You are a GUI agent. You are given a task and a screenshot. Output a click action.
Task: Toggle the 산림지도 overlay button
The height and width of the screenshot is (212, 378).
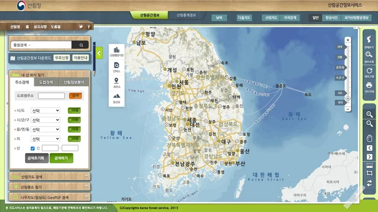[271, 18]
